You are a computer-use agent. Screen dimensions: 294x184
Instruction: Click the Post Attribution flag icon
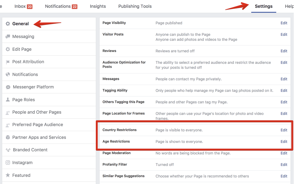[8, 62]
